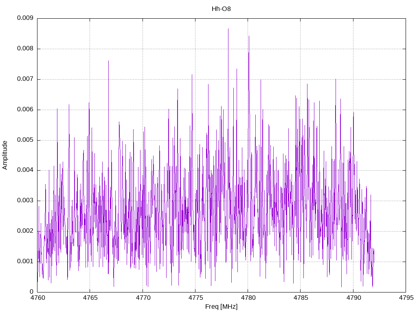Click the 4795 x-axis tick label
The image size is (417, 312).
click(406, 298)
